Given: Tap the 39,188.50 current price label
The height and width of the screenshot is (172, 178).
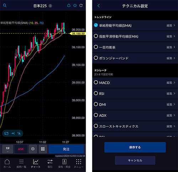Looking at the screenshot, I should (78, 34).
